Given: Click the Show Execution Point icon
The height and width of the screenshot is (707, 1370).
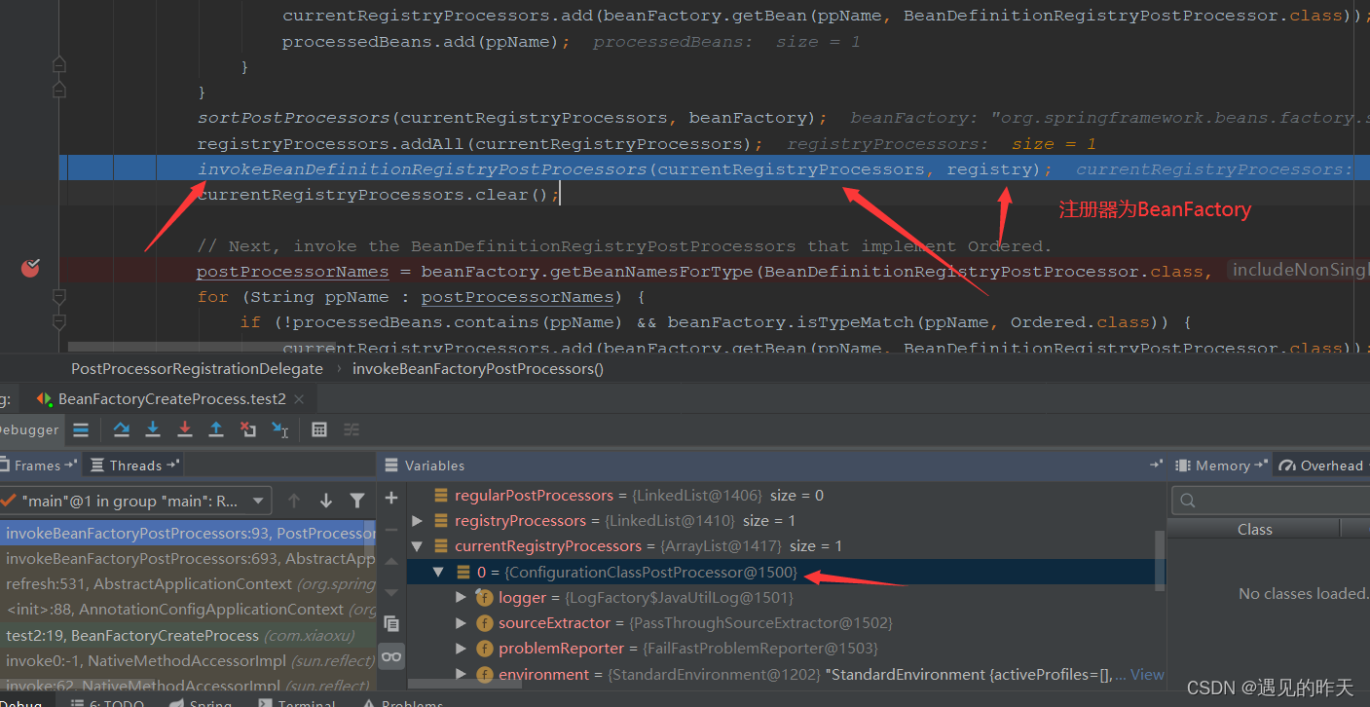Looking at the screenshot, I should point(82,429).
